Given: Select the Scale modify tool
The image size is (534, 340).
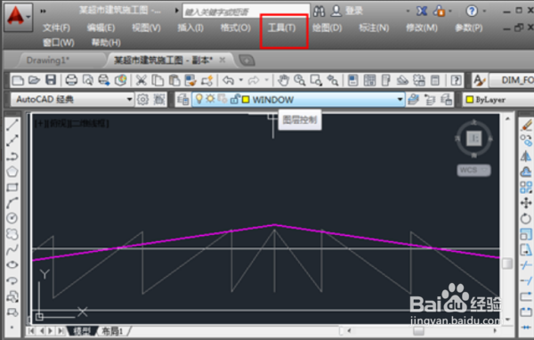Looking at the screenshot, I should pyautogui.click(x=526, y=234).
